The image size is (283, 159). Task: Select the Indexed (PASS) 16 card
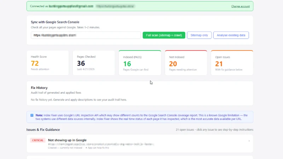[140, 63]
